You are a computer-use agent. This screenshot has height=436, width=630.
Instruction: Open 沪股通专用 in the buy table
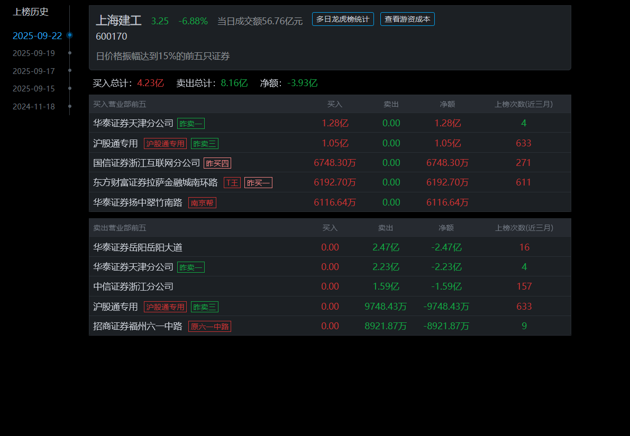pos(115,143)
